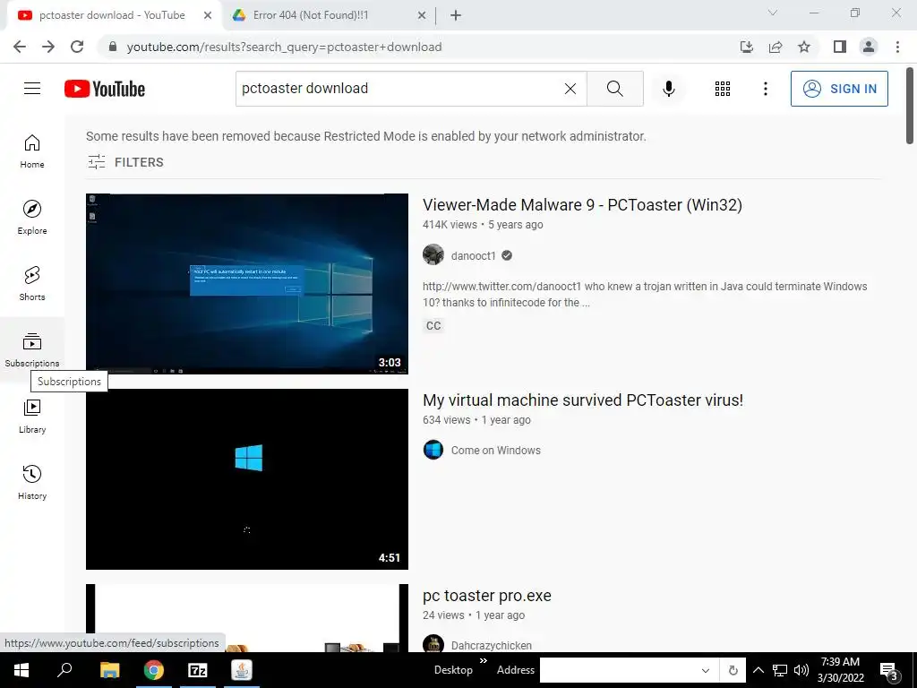Show hidden system tray icons
The image size is (917, 688).
click(x=758, y=670)
